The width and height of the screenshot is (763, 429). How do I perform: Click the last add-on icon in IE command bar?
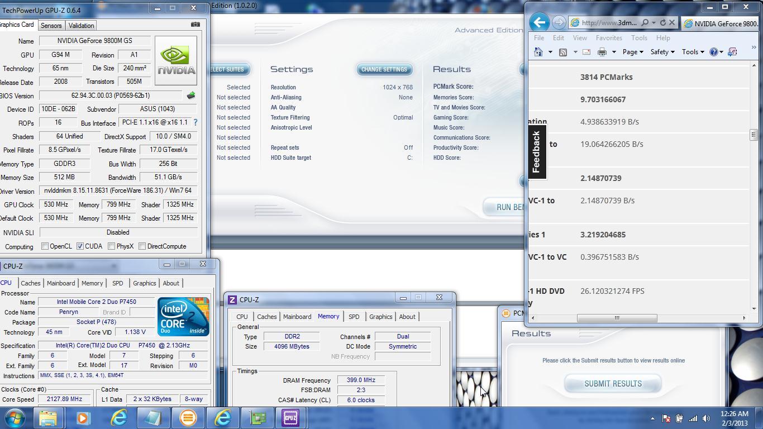pos(732,52)
